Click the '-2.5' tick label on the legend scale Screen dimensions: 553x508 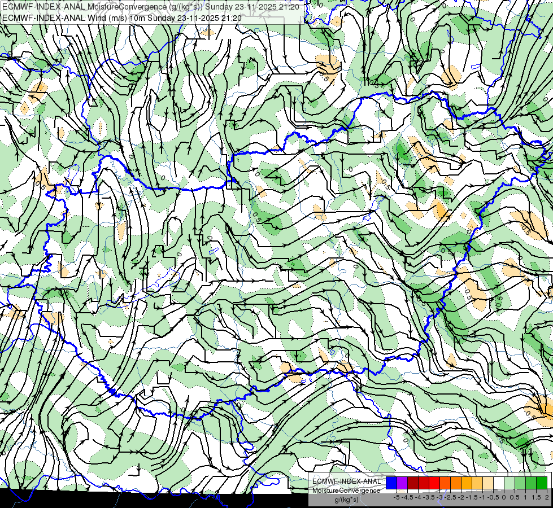tap(450, 497)
